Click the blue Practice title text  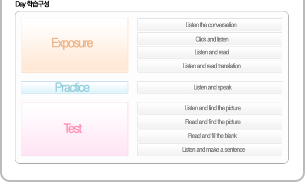coord(72,88)
